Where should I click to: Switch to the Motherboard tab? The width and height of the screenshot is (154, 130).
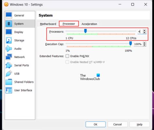[48, 24]
